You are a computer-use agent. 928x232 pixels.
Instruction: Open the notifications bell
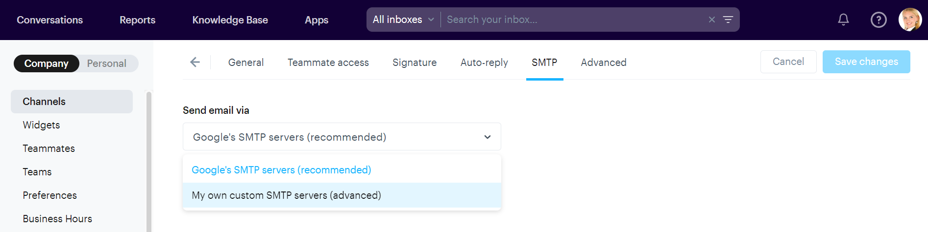(x=843, y=20)
